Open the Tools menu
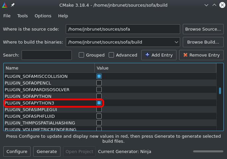The image size is (227, 159). tap(23, 16)
